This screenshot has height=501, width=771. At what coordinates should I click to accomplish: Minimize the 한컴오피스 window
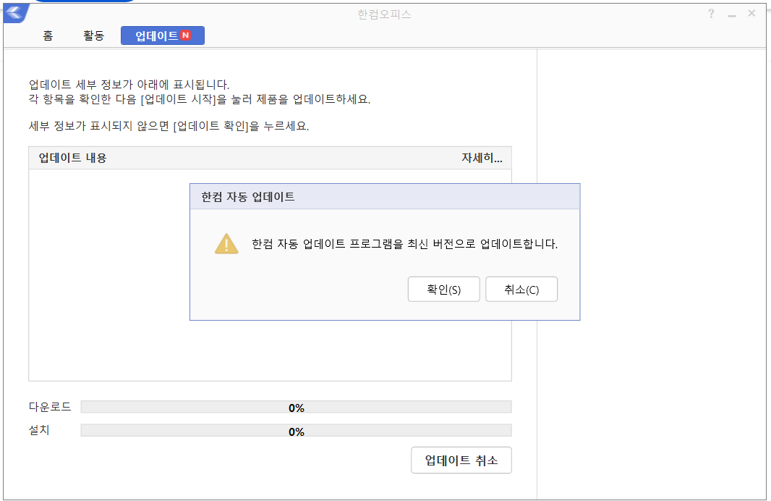[732, 14]
